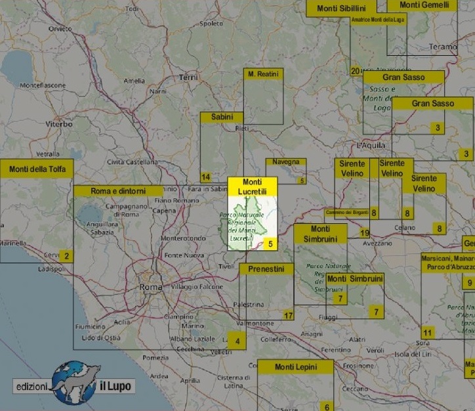Viewport: 475px width, 411px height.
Task: Open the Monti Lepini map label
Action: [x=295, y=367]
